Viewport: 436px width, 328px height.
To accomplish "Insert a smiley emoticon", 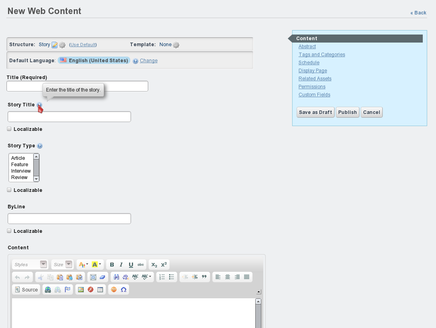I will 114,289.
